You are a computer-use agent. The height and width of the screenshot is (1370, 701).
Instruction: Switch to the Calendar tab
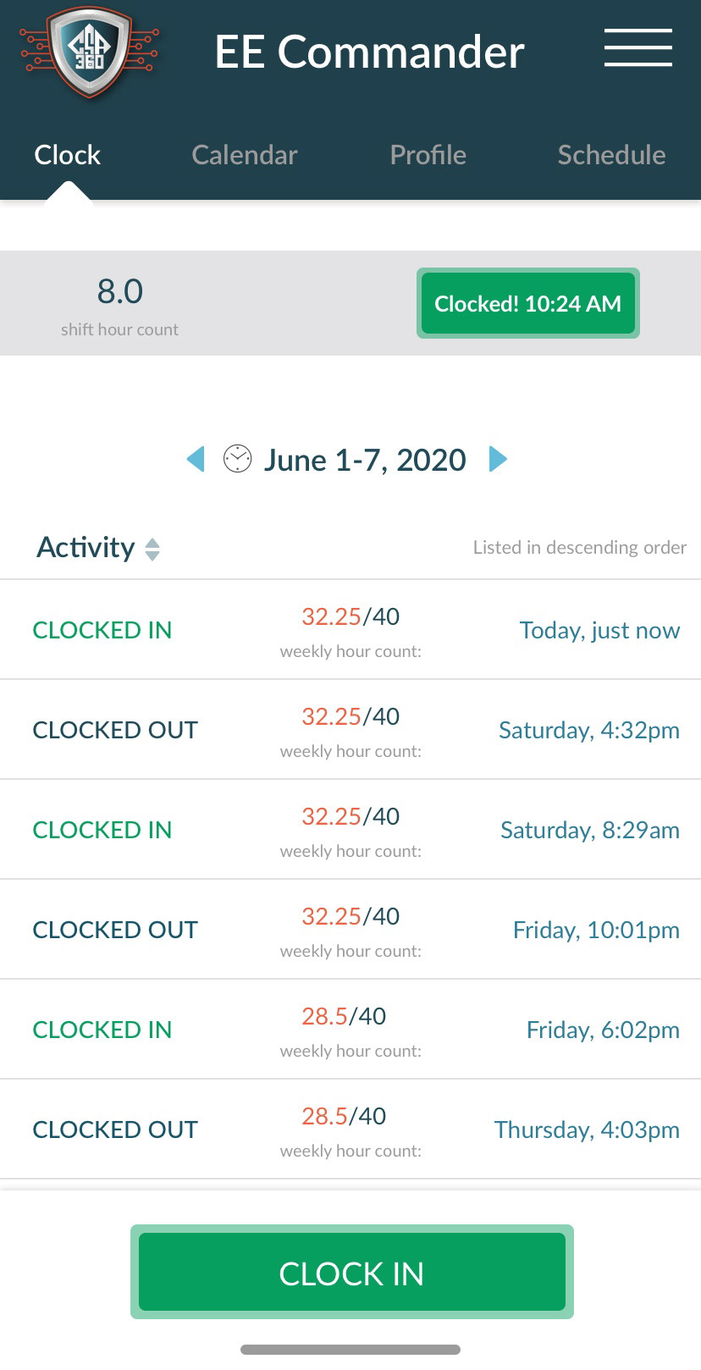click(245, 155)
